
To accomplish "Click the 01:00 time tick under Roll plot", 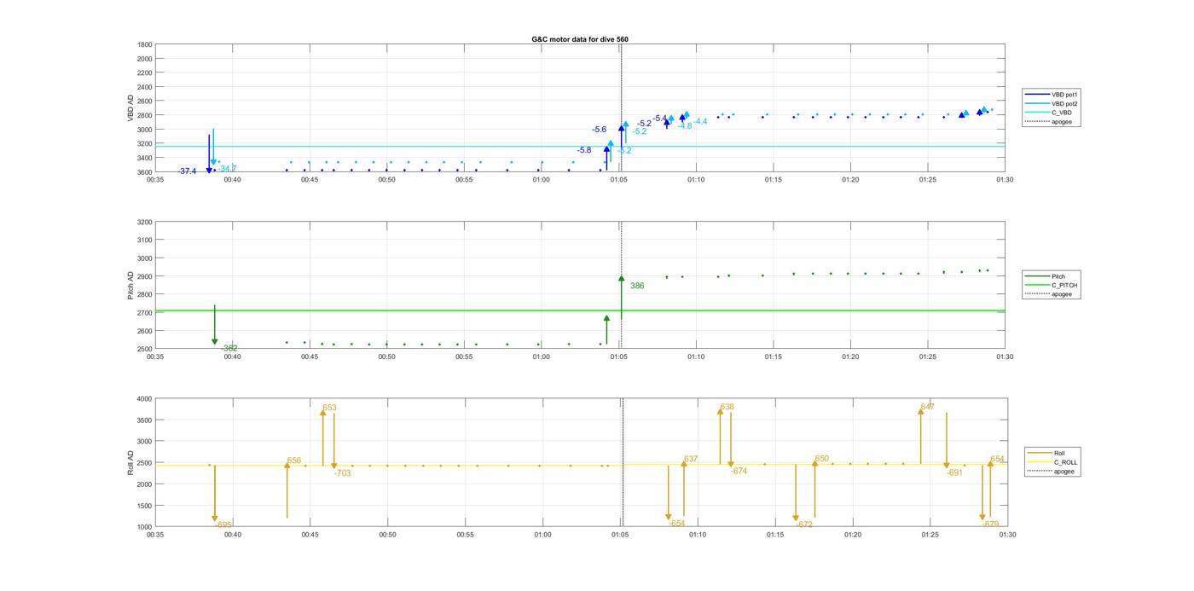I will click(542, 535).
